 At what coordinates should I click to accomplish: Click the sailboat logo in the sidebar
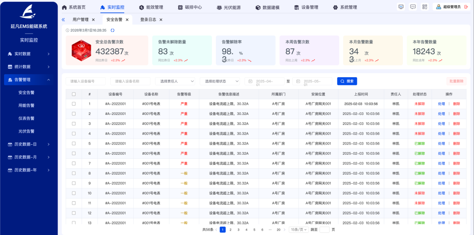pyautogui.click(x=29, y=11)
